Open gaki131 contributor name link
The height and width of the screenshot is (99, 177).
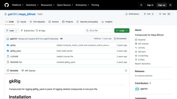pos(144,89)
